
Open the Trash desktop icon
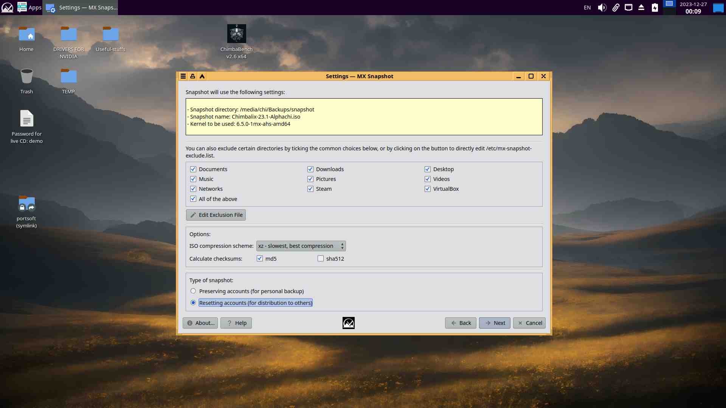click(26, 77)
